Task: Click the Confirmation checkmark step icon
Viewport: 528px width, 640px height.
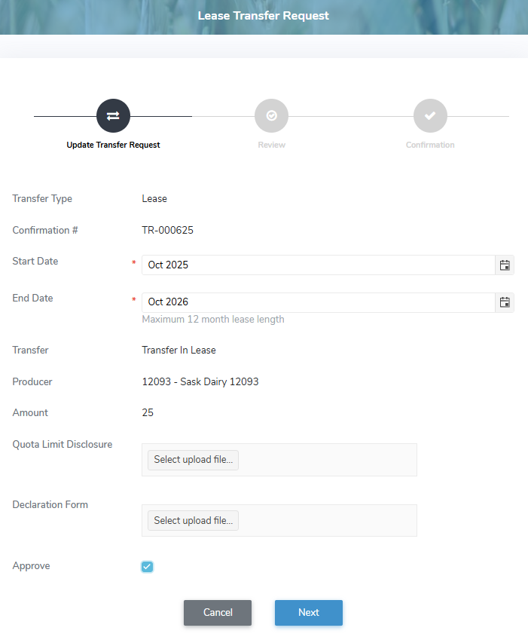Action: point(430,115)
